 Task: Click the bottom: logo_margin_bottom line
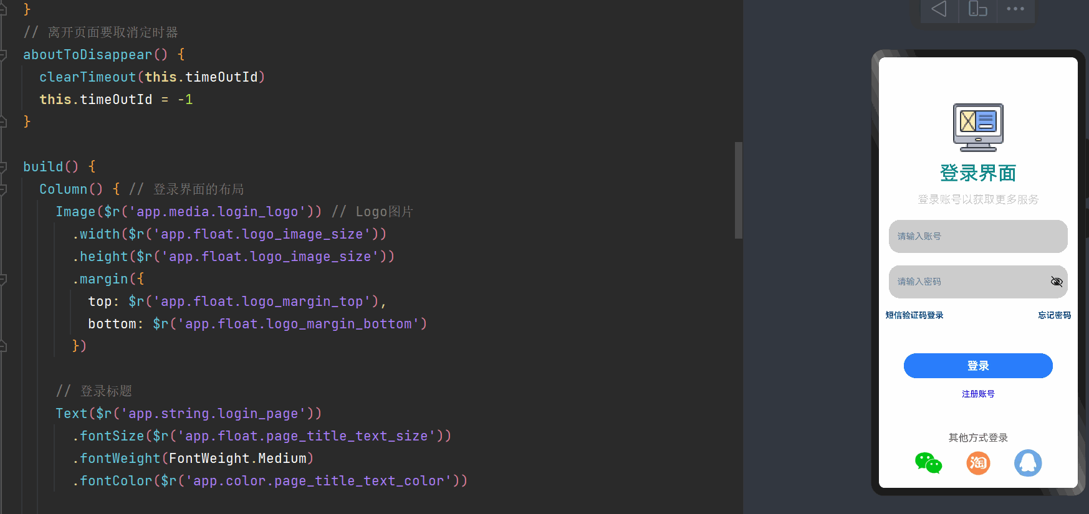pyautogui.click(x=257, y=324)
